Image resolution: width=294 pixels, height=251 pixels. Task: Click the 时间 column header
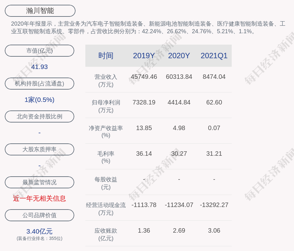click(x=106, y=56)
